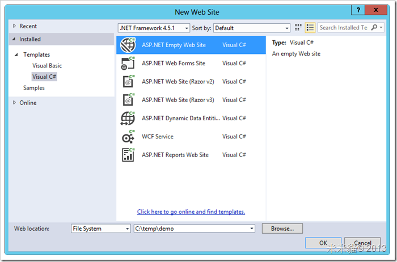Click the Dynamic Data Entities globe icon
The height and width of the screenshot is (262, 397).
[x=128, y=118]
